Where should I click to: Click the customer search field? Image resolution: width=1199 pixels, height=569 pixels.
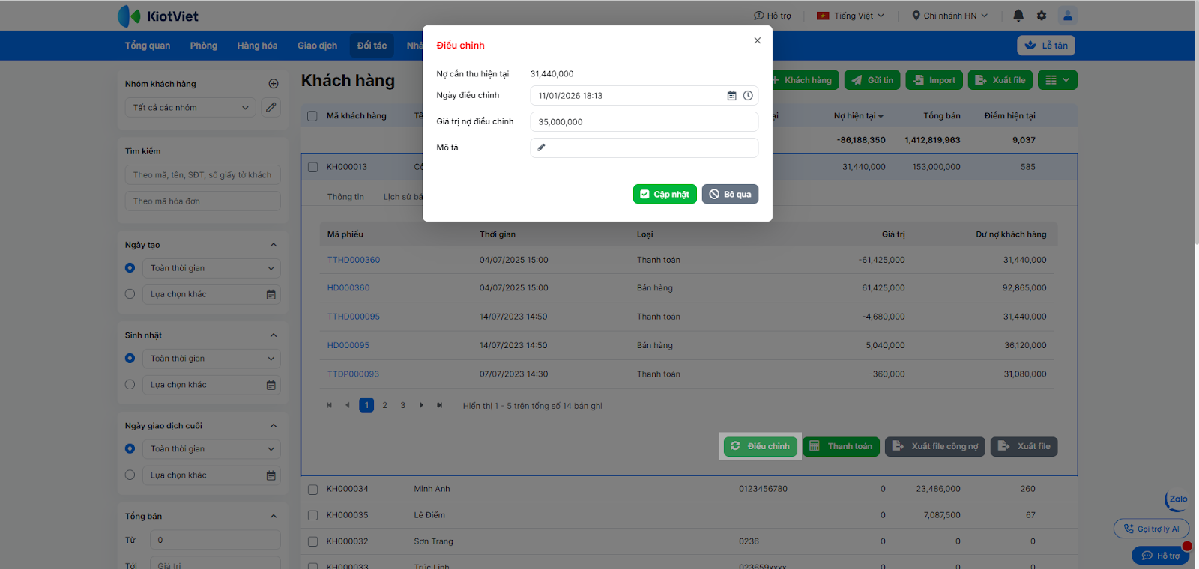pyautogui.click(x=202, y=175)
